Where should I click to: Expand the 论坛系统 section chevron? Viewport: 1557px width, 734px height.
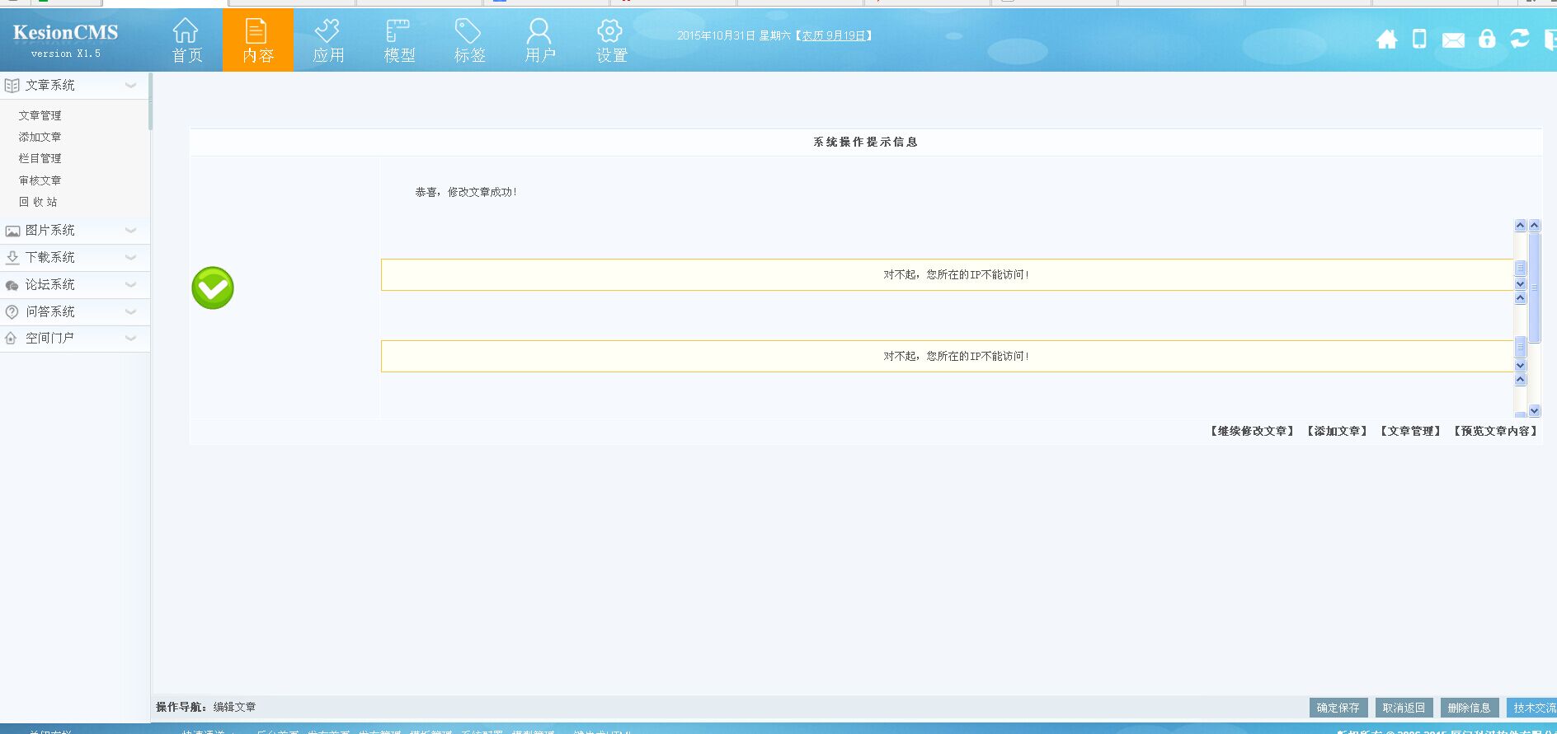[x=130, y=285]
